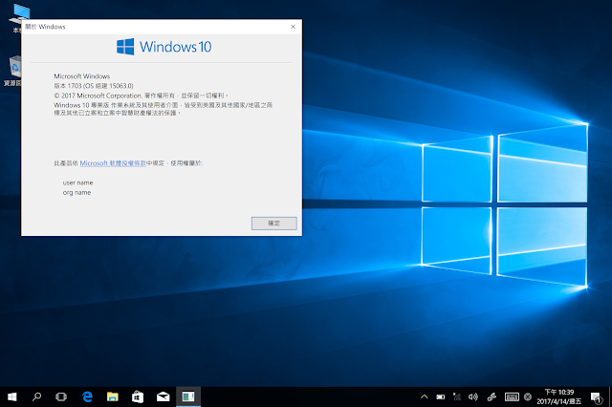Click the version 1703 build line

pos(94,86)
